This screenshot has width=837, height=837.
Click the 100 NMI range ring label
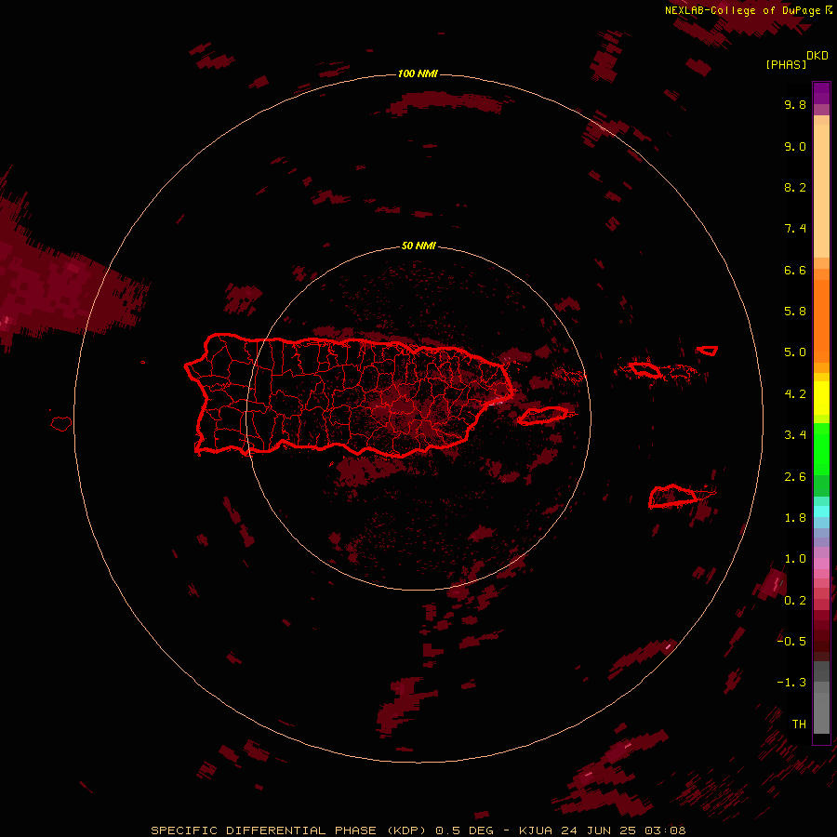click(418, 73)
